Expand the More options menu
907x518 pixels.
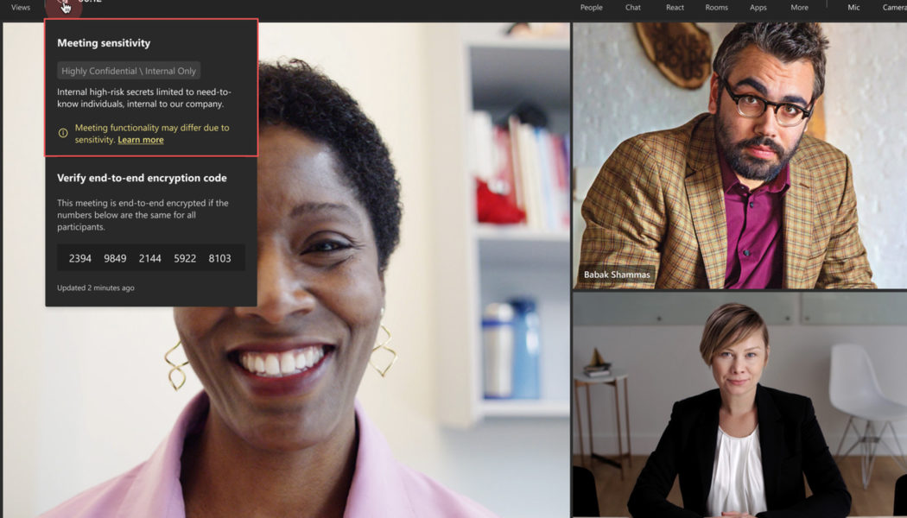tap(799, 8)
